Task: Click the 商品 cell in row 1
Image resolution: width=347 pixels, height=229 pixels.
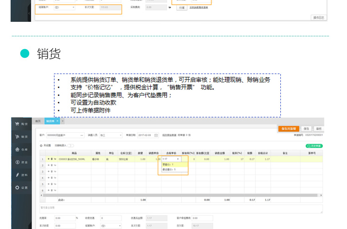Action: (x=74, y=159)
